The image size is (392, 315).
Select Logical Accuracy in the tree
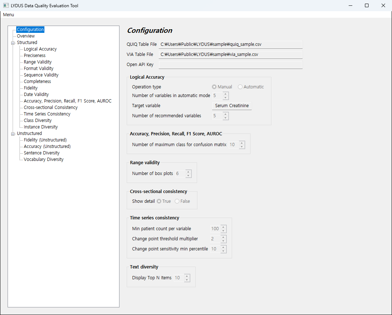click(x=40, y=49)
